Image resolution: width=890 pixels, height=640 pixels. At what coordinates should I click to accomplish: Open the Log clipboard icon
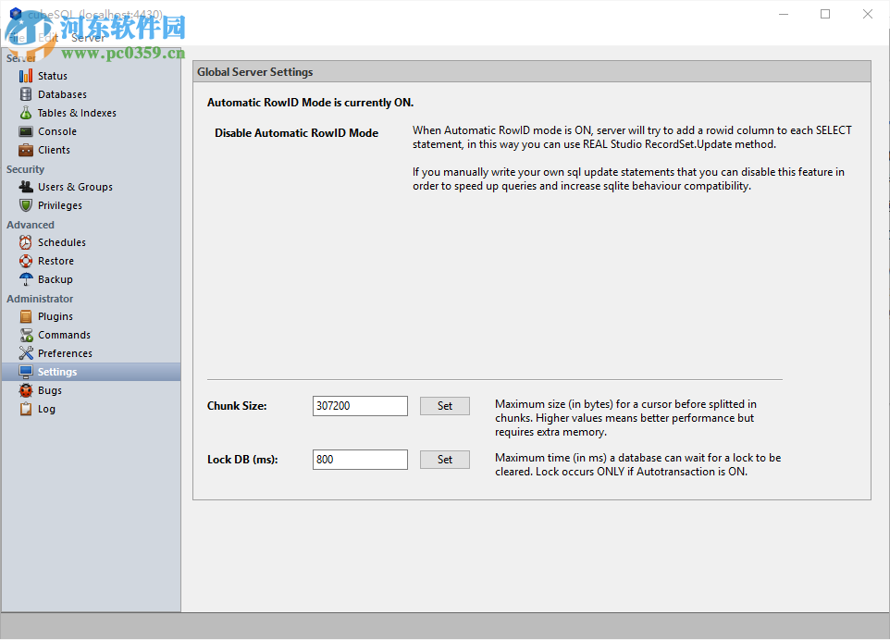tap(26, 409)
